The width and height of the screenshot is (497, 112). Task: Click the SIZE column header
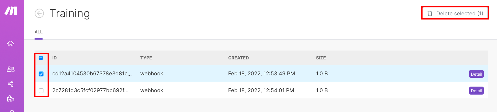click(x=321, y=58)
